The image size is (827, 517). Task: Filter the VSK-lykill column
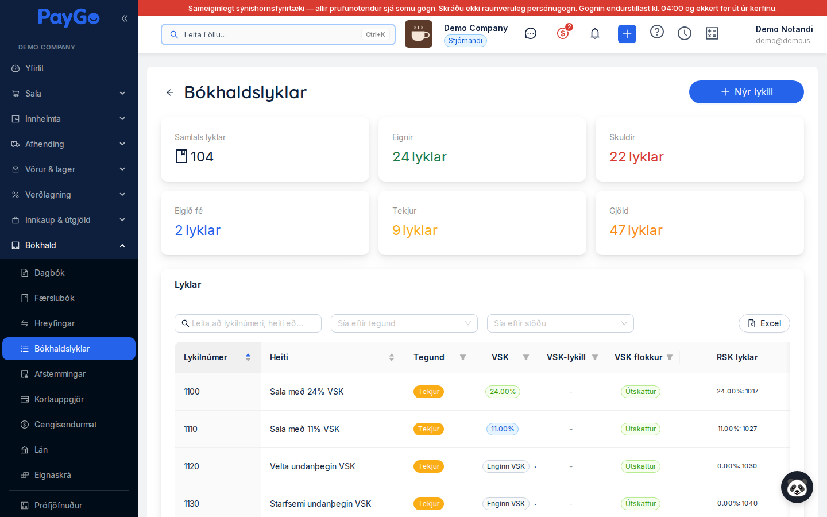pyautogui.click(x=595, y=357)
